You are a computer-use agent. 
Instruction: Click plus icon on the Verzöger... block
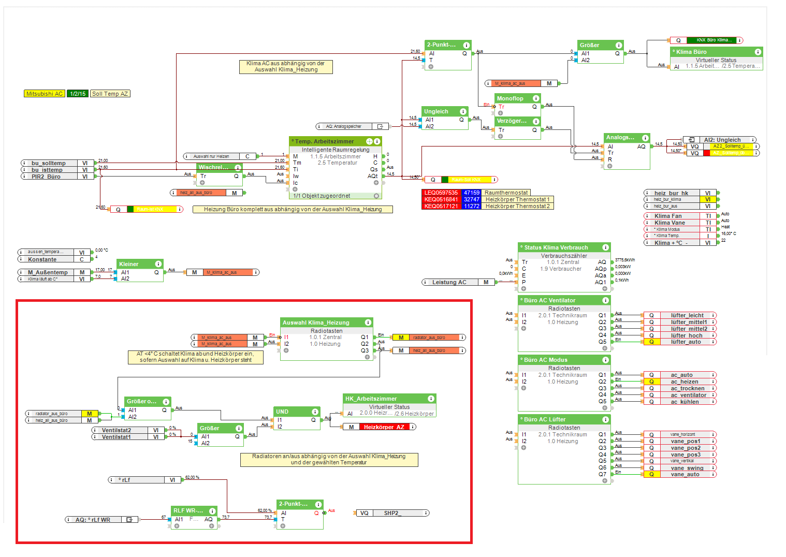(x=501, y=136)
